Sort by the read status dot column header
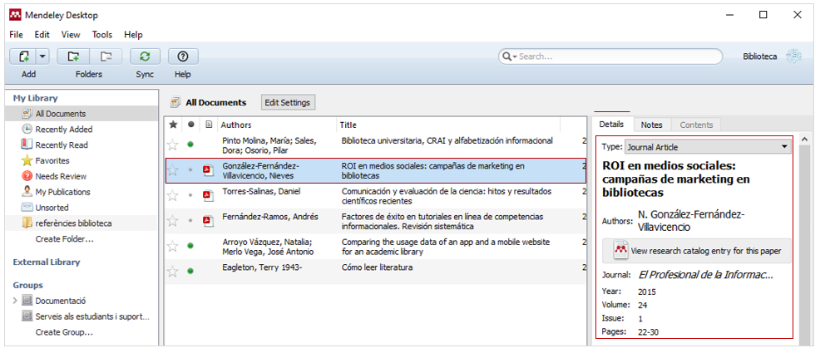Image resolution: width=820 pixels, height=353 pixels. tap(191, 125)
